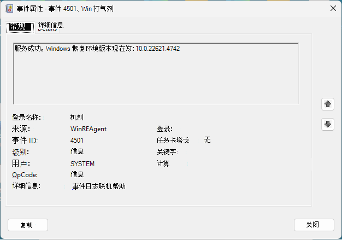Click the OpCode value 信息
This screenshot has height=240, width=342.
click(x=77, y=174)
